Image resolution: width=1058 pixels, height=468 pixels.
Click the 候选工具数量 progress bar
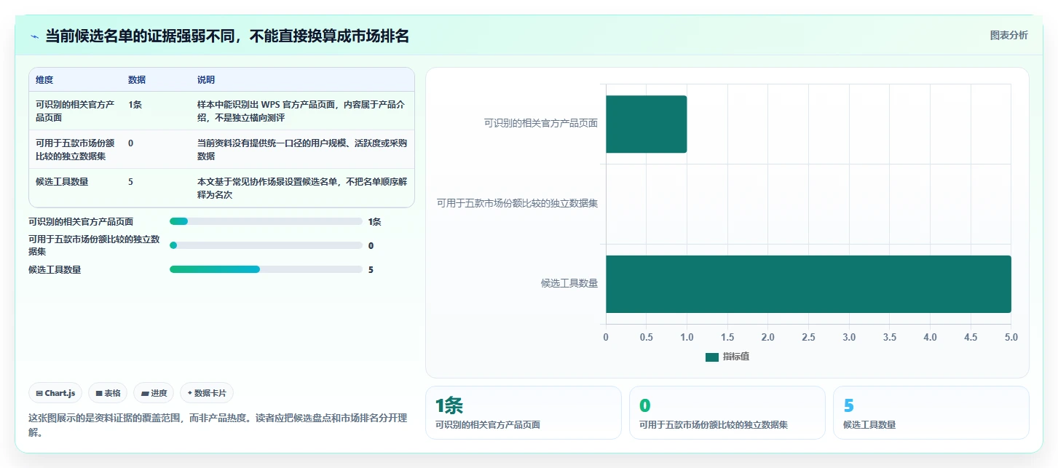(x=266, y=269)
